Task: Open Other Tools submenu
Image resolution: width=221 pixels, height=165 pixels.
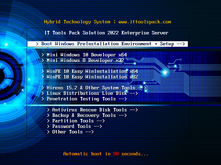Action: coord(70,132)
